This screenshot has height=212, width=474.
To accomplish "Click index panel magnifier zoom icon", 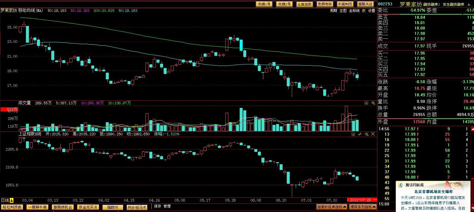I will pyautogui.click(x=366, y=134).
